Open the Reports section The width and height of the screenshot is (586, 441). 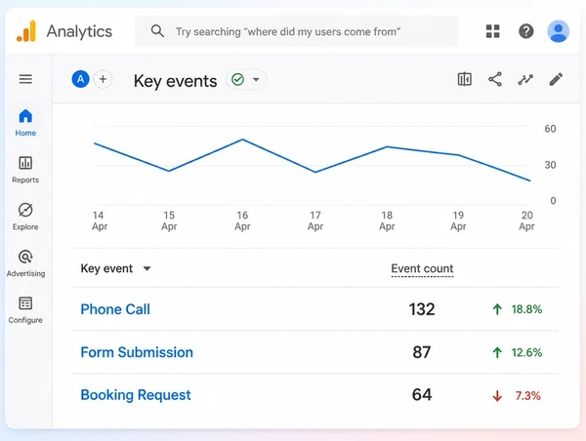coord(25,170)
